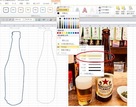
Task: Select the red standard color swatch
Action: point(60,33)
